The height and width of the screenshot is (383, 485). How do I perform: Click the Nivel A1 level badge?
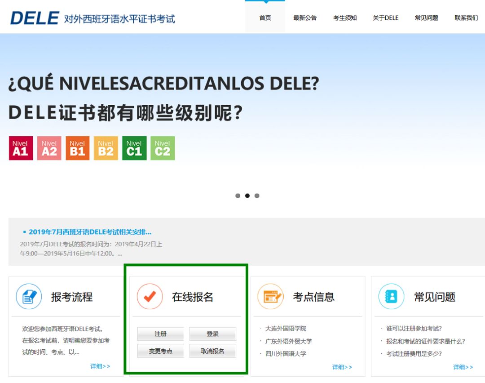tap(21, 148)
